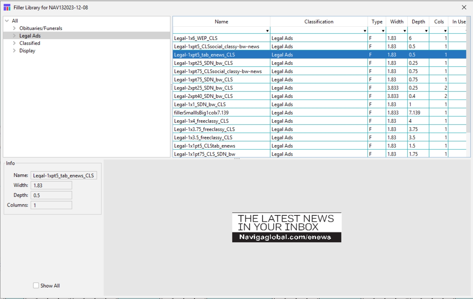Expand the Display category arrow
Screen dimensions: 473x299
pos(14,51)
